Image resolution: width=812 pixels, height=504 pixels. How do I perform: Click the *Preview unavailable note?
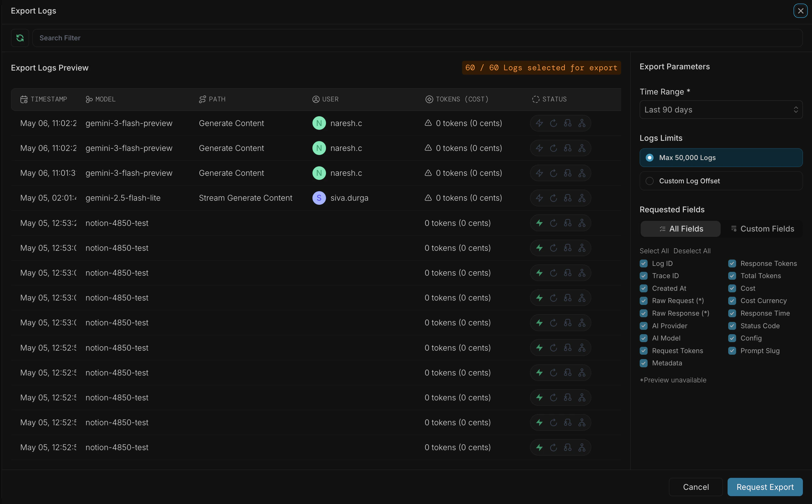point(673,380)
